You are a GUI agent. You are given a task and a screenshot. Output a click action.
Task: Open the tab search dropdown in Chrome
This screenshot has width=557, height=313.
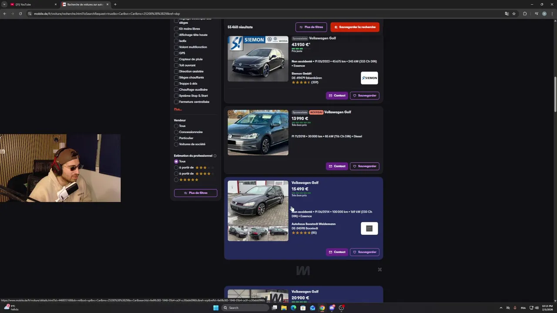4,4
